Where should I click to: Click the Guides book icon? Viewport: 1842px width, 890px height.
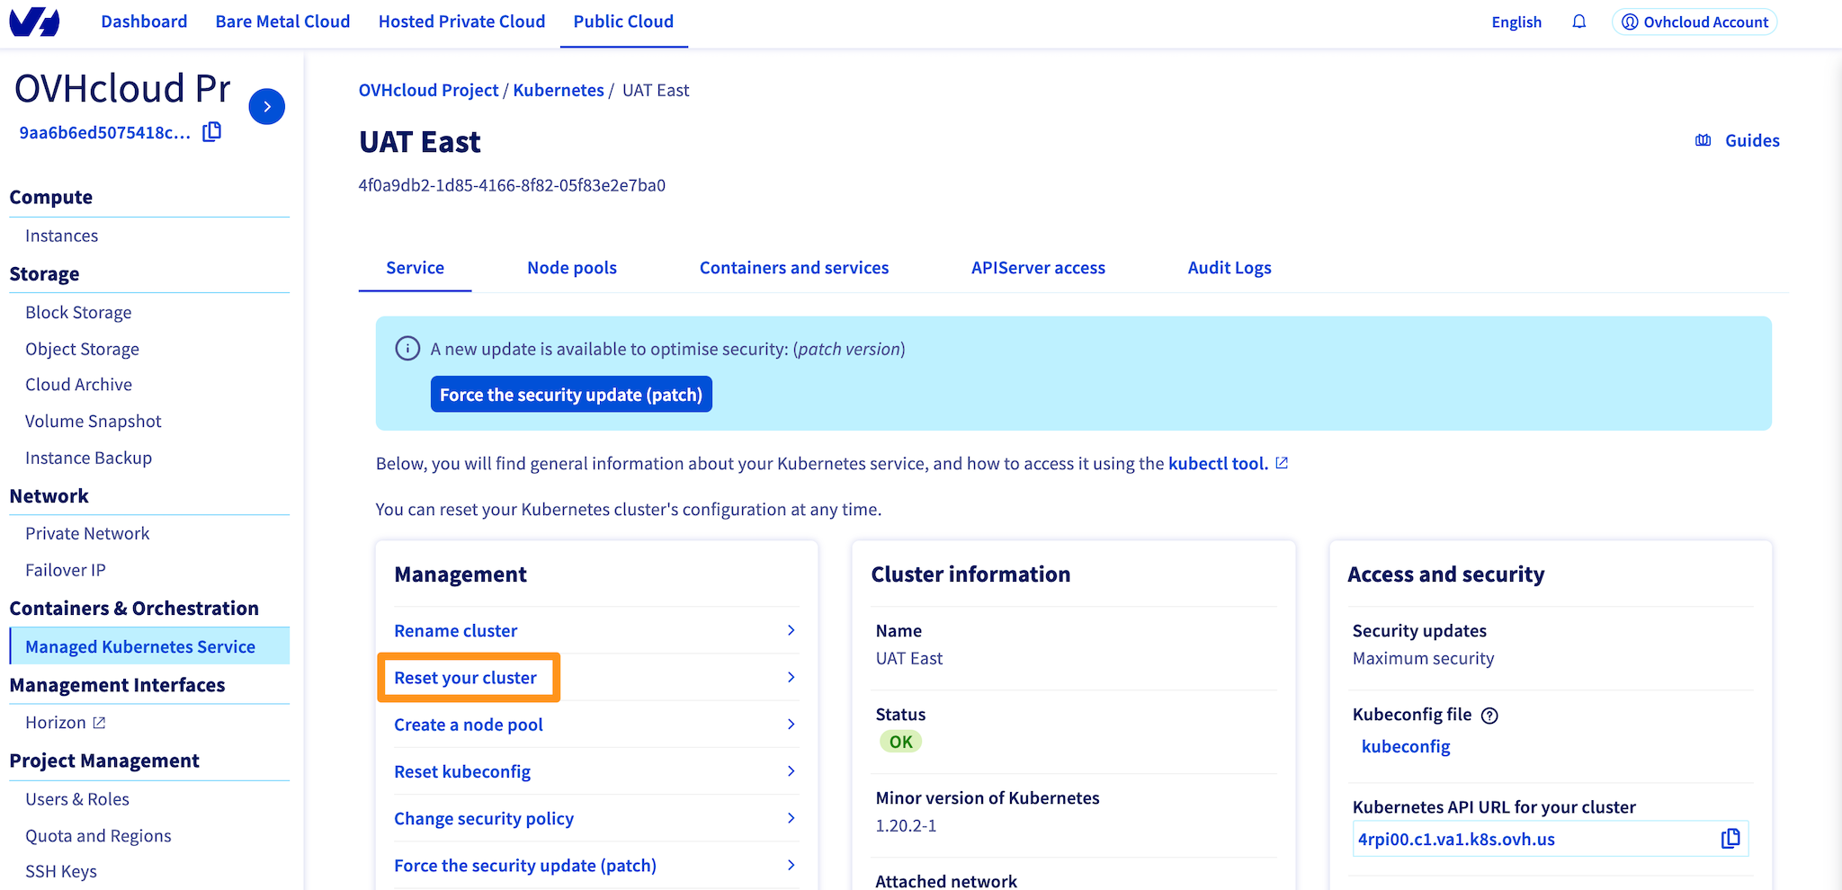(x=1703, y=140)
